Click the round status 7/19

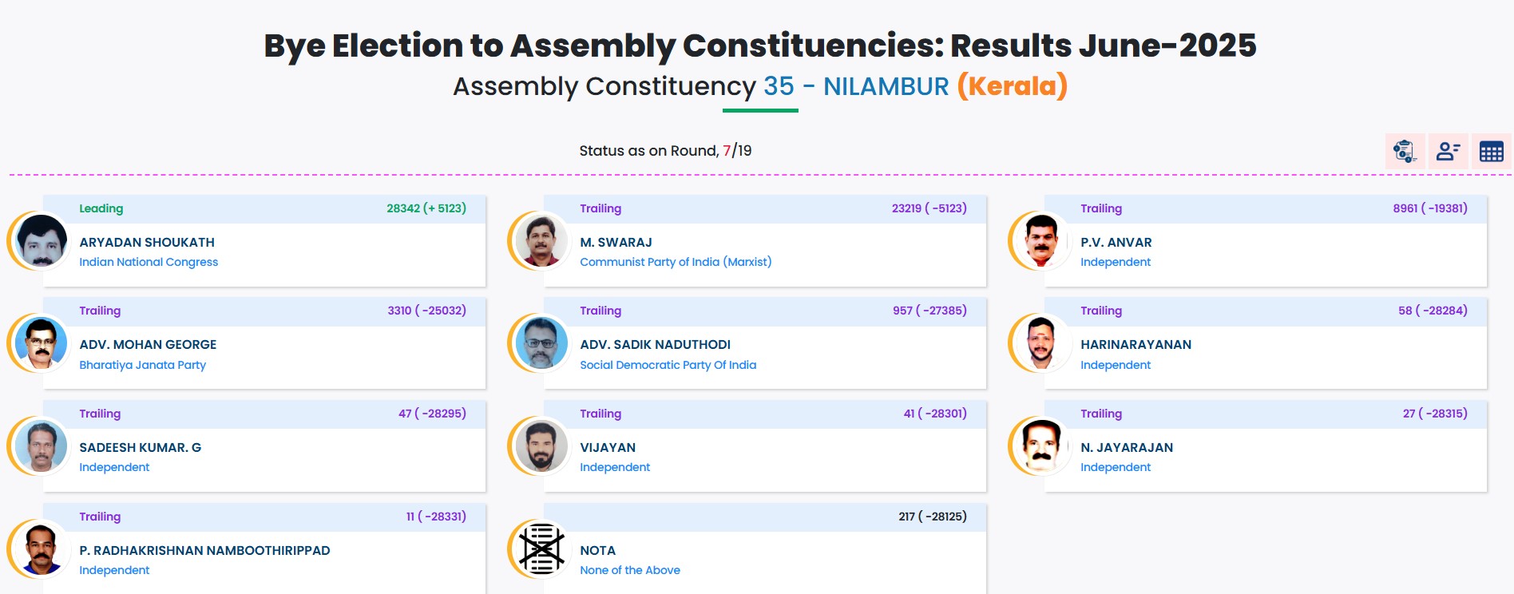[735, 148]
